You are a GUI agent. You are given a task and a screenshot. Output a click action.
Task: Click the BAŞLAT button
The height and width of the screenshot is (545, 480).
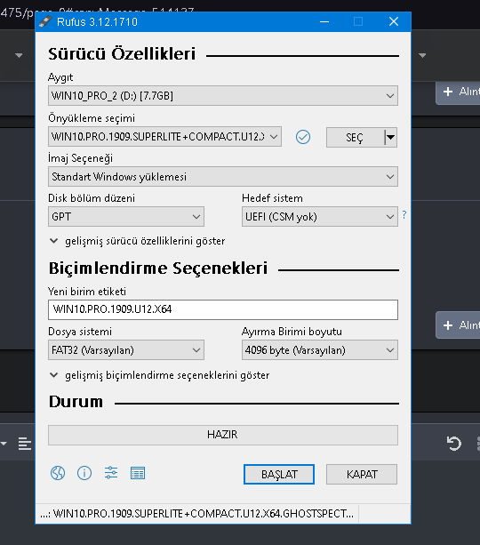(279, 474)
